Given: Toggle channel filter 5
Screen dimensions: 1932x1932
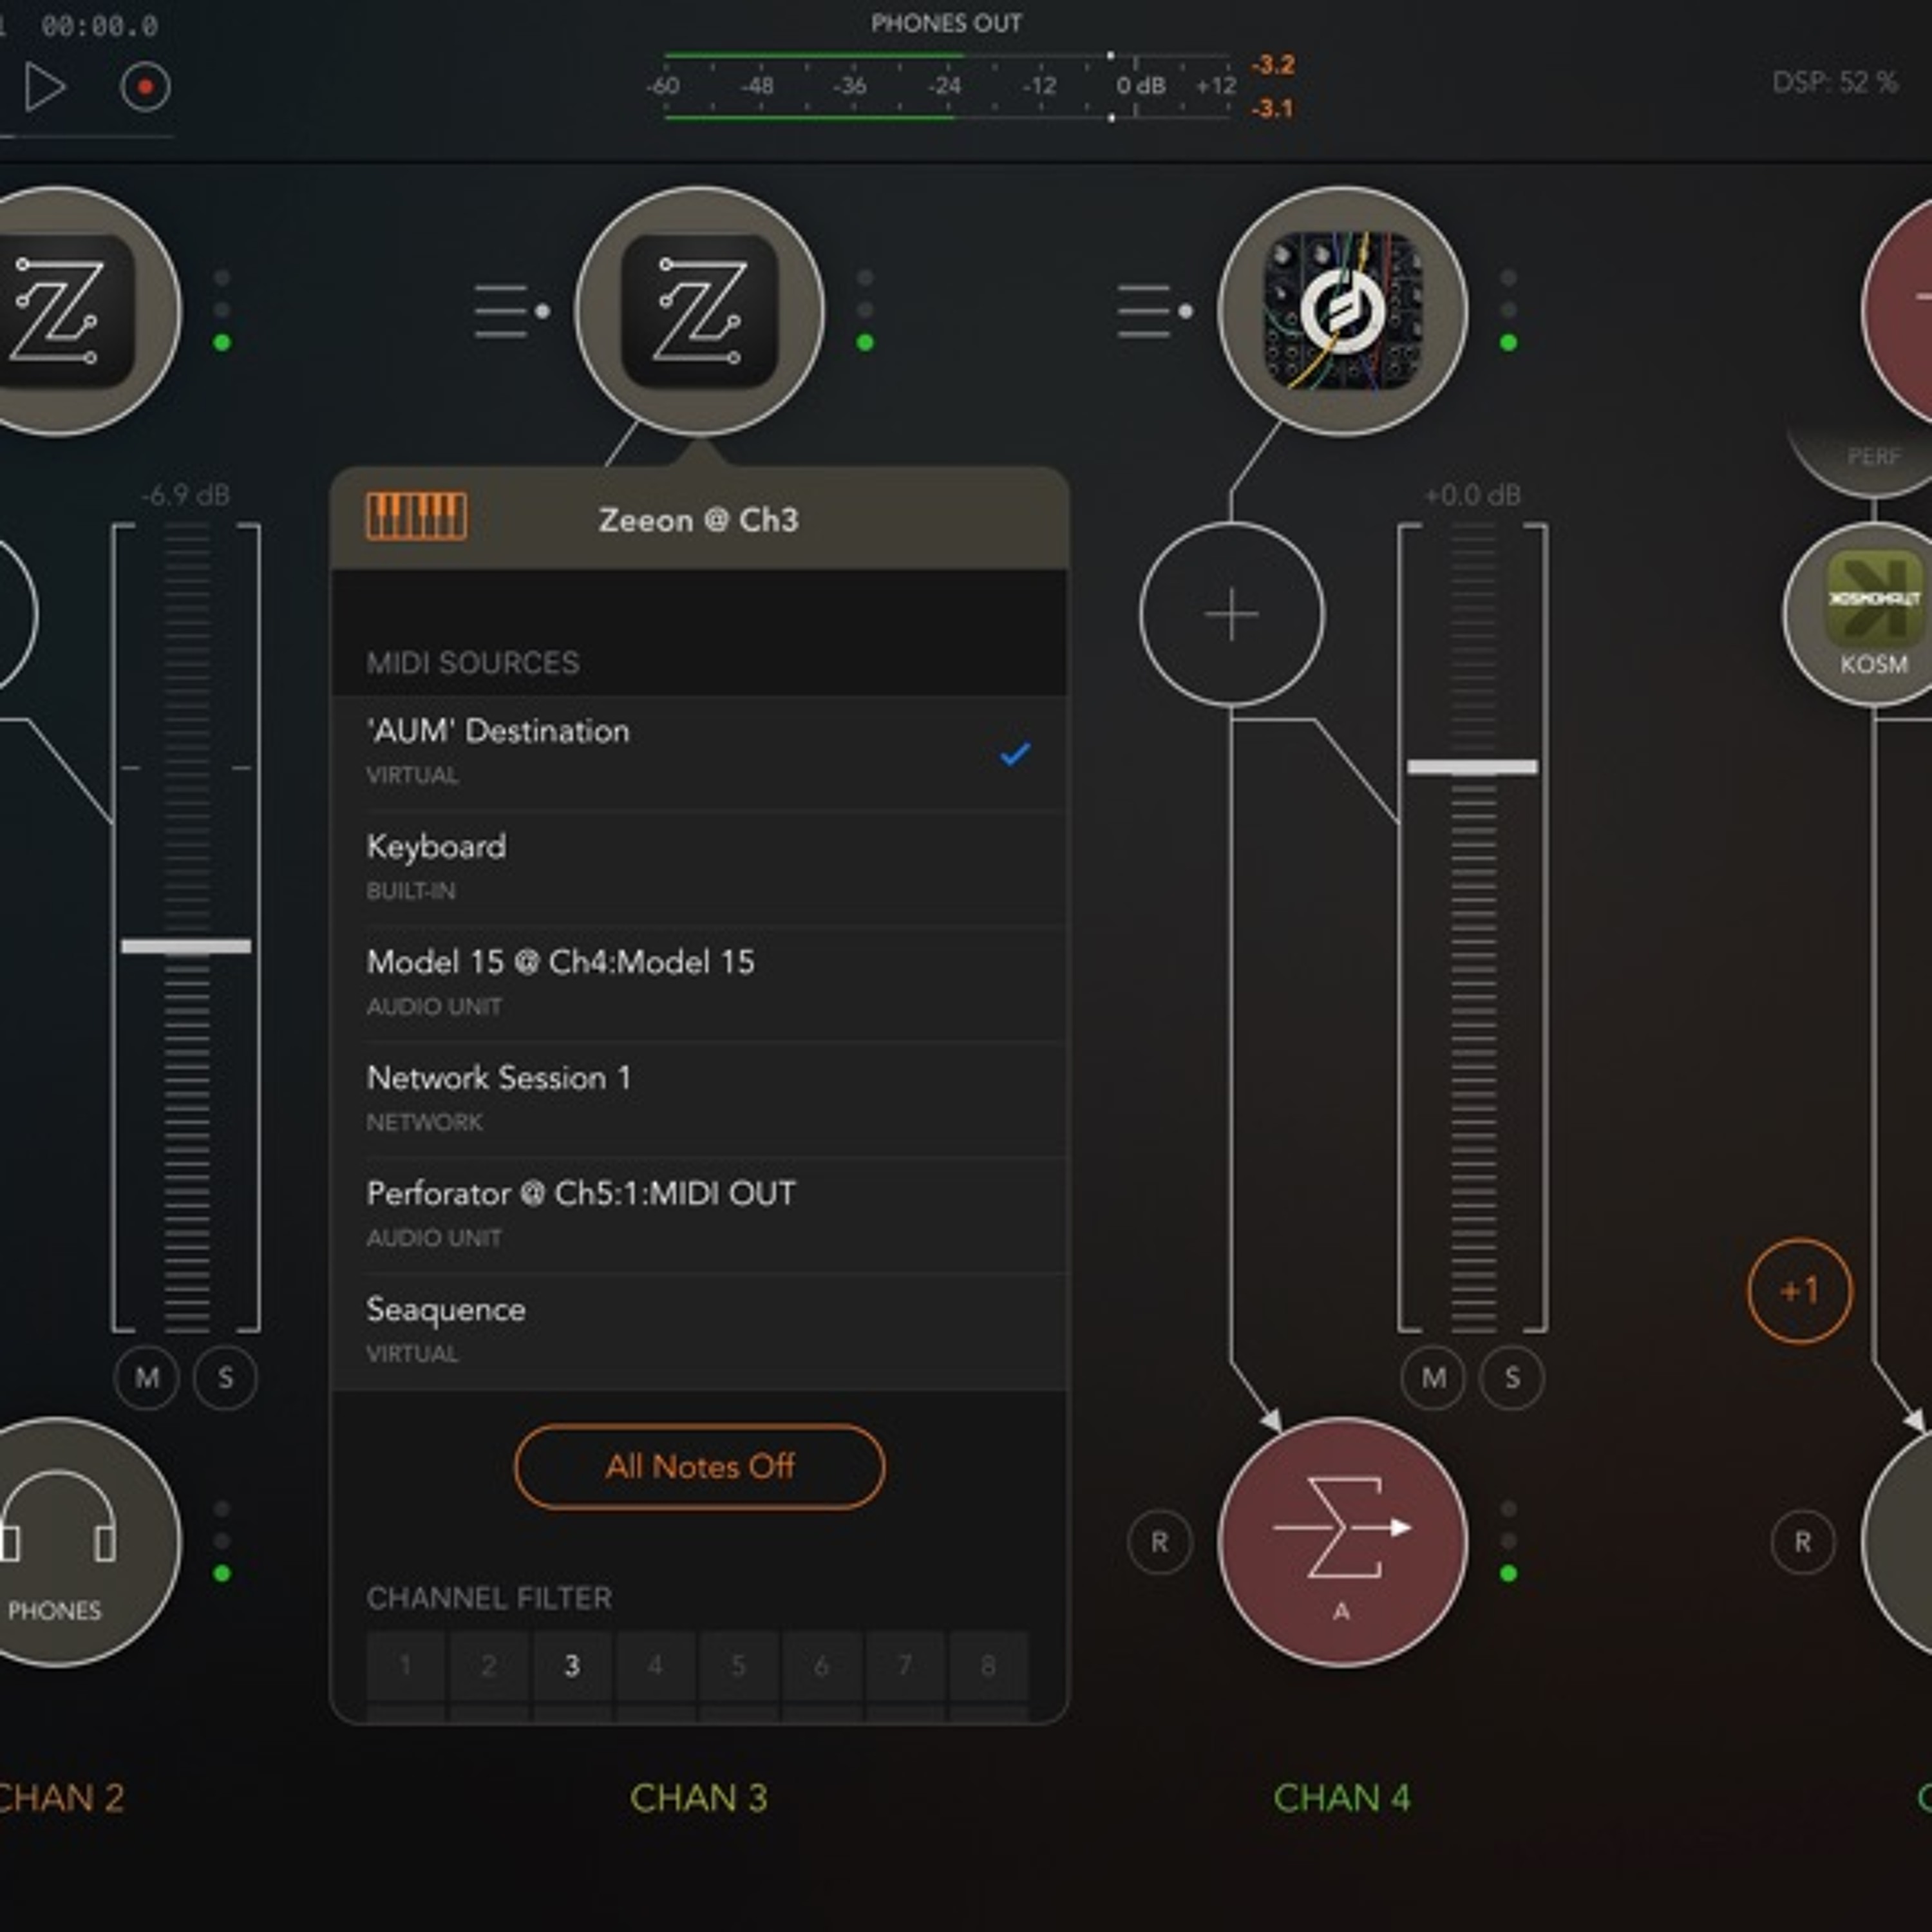Looking at the screenshot, I should pos(738,1665).
